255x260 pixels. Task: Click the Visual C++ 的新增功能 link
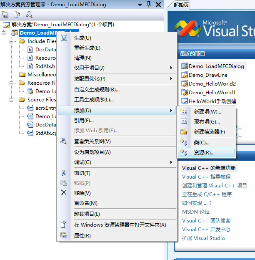click(x=209, y=168)
